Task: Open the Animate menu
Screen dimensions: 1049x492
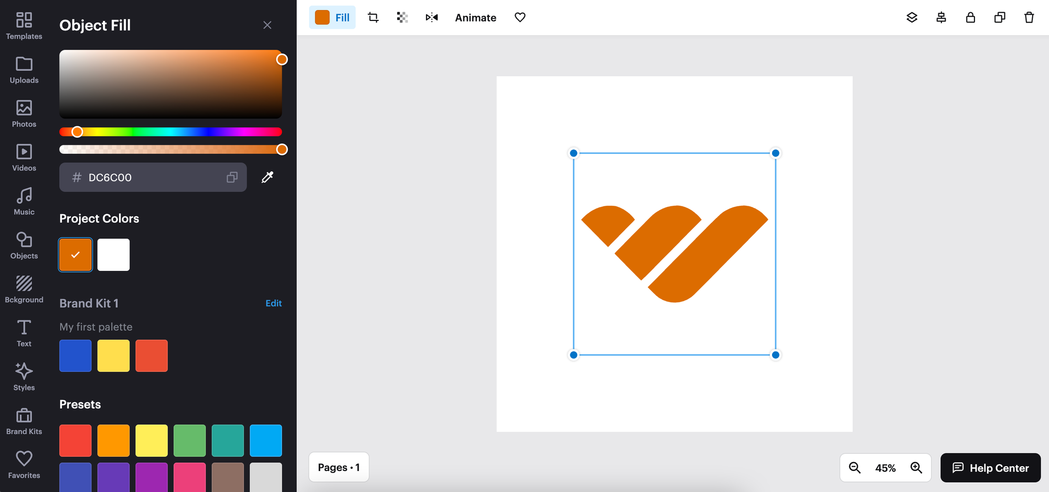Action: [x=475, y=17]
